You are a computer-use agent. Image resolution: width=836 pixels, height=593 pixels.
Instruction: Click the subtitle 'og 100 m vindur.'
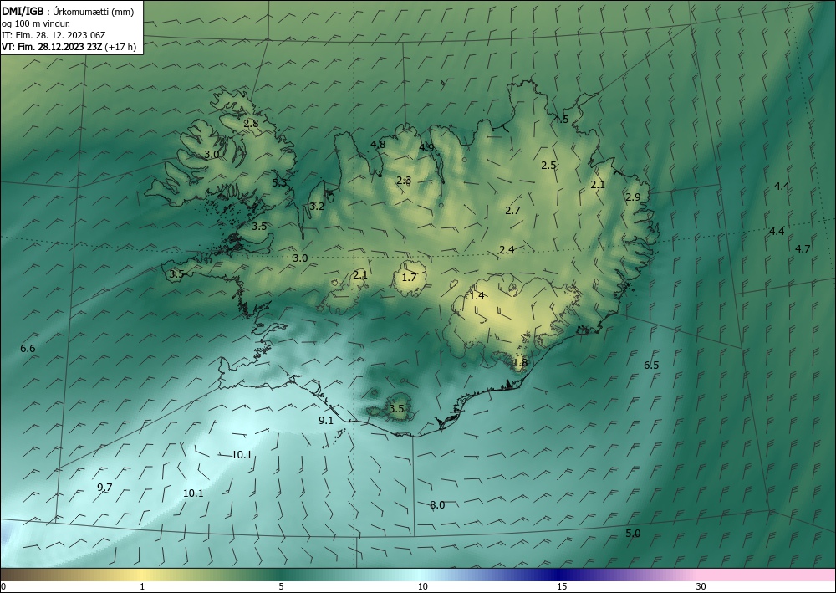click(36, 23)
